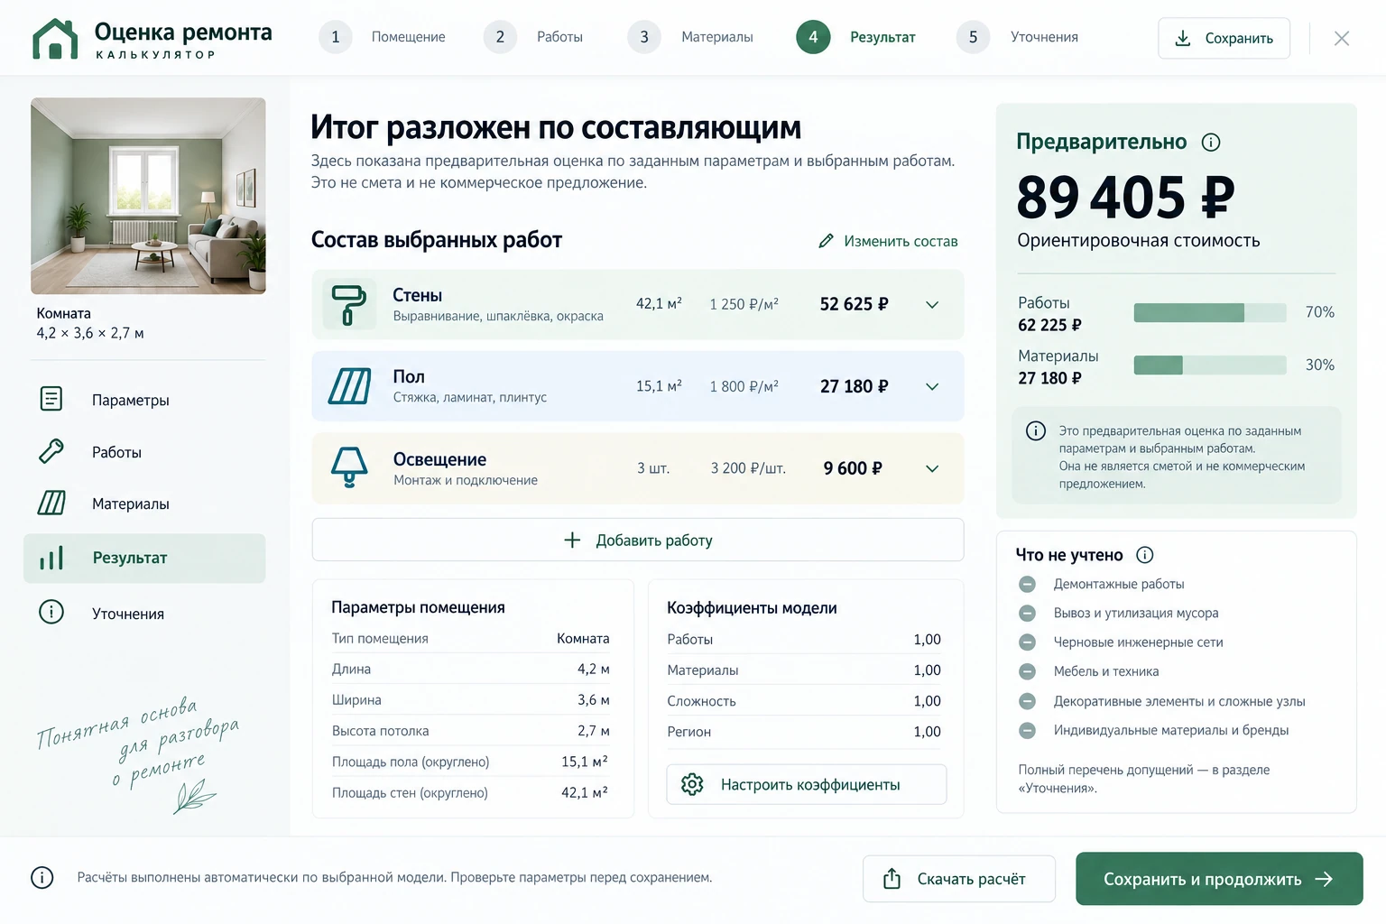Click the Регион coefficient value 1,00
The height and width of the screenshot is (924, 1386).
(x=927, y=732)
